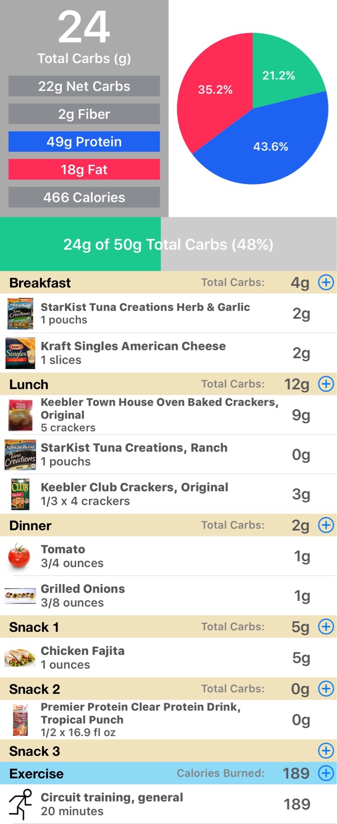Open the Chicken Fajita snack entry

pos(168,657)
